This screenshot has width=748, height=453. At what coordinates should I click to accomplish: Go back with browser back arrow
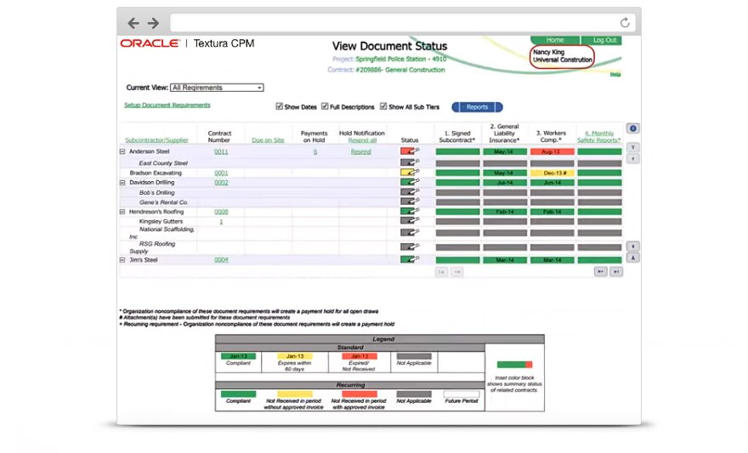point(133,23)
